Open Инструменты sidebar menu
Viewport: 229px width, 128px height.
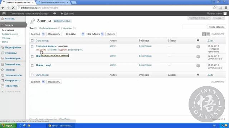coord(13,80)
